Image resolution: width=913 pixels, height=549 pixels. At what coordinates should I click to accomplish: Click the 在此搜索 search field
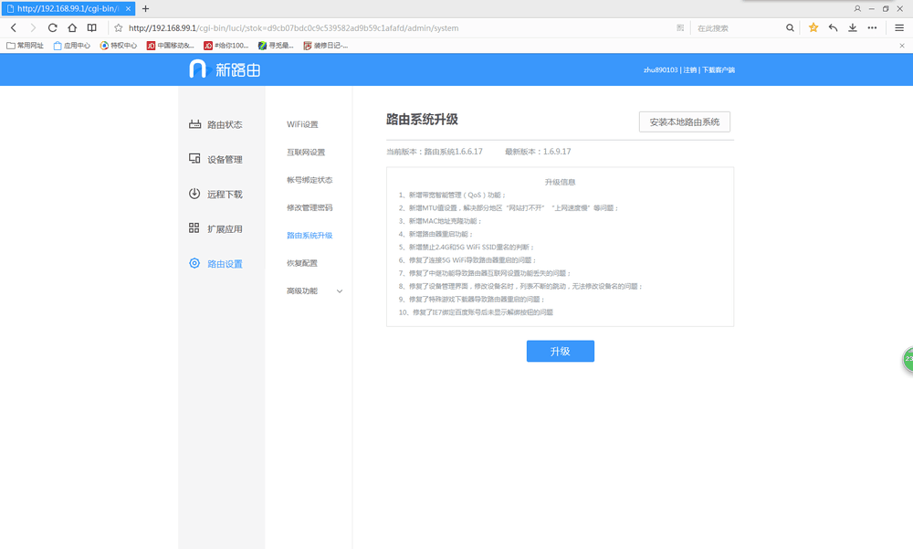pyautogui.click(x=735, y=28)
